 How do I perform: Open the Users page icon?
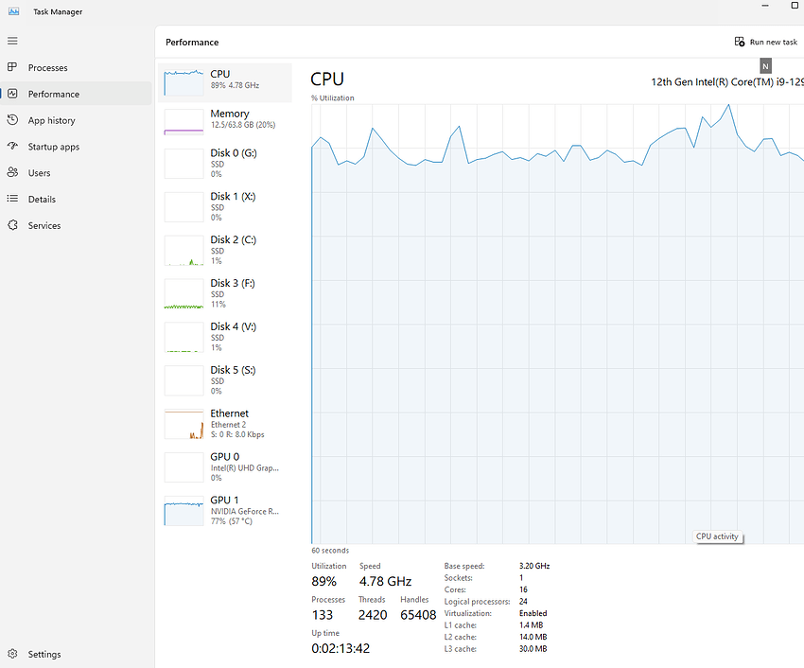pyautogui.click(x=12, y=173)
